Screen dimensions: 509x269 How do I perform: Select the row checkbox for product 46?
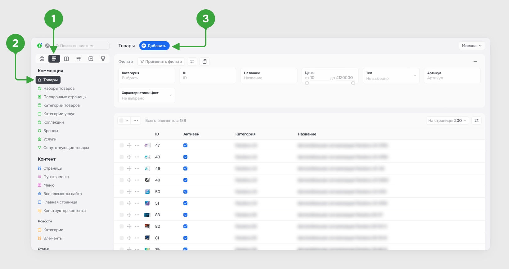click(122, 169)
